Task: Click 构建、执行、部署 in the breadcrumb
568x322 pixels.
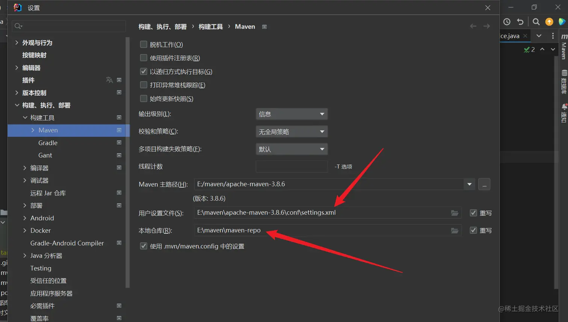Action: 163,27
